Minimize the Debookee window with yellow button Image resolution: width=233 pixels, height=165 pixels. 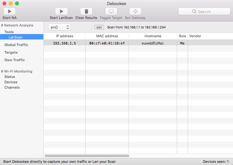tap(11, 3)
